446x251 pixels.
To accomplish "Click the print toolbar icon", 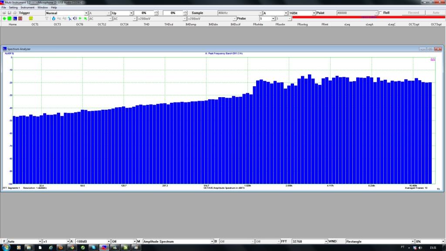I will pos(15,13).
